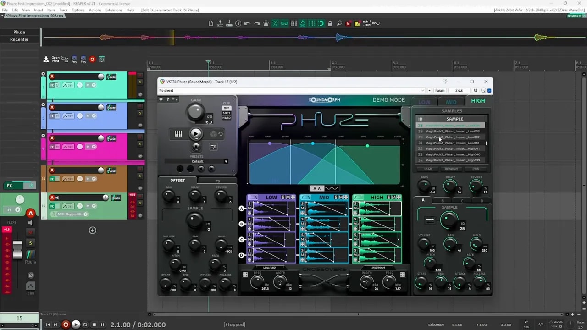Screen dimensions: 587x330
Task: Click the New Project icon in REAPER toolbar
Action: (211, 23)
